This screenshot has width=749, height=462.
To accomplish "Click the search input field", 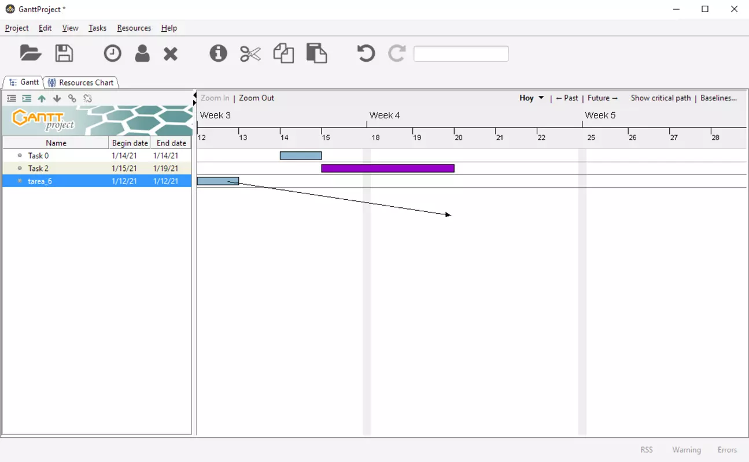I will point(461,54).
